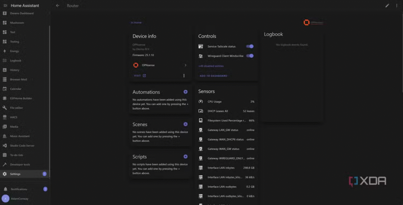Screen dimensions: 403x205
Task: Show the +49 disabled entities
Action: 211,66
